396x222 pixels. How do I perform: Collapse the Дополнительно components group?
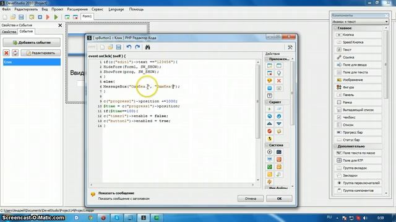tap(335, 146)
